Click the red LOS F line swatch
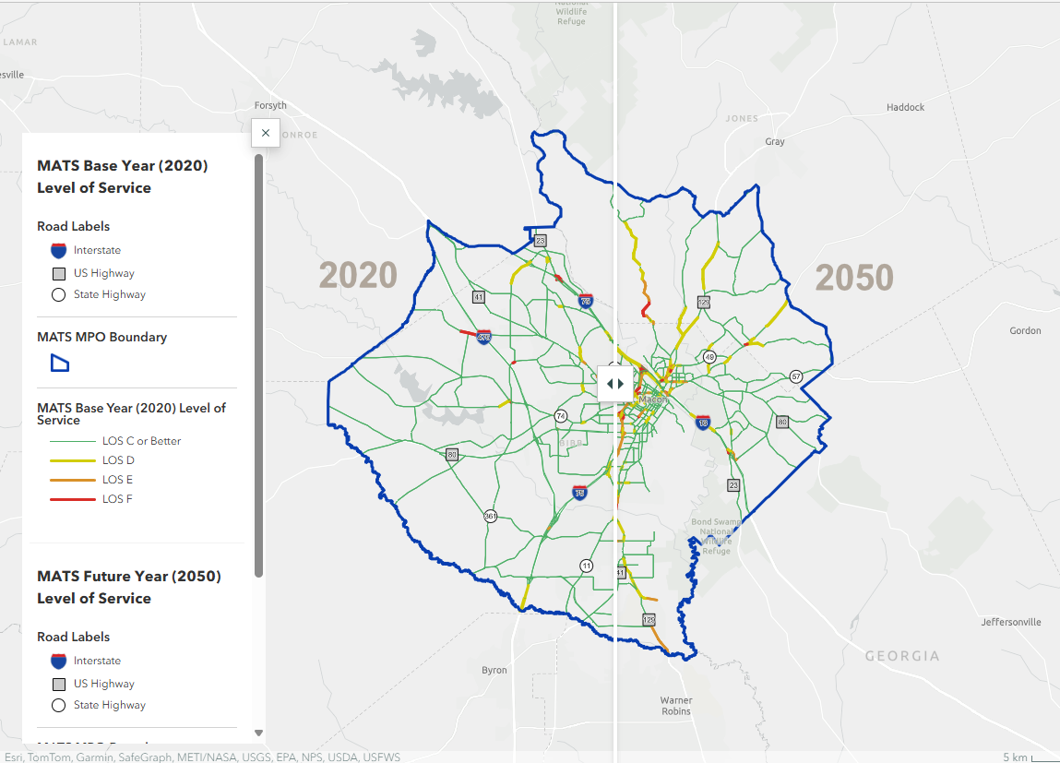This screenshot has height=763, width=1060. pos(72,499)
